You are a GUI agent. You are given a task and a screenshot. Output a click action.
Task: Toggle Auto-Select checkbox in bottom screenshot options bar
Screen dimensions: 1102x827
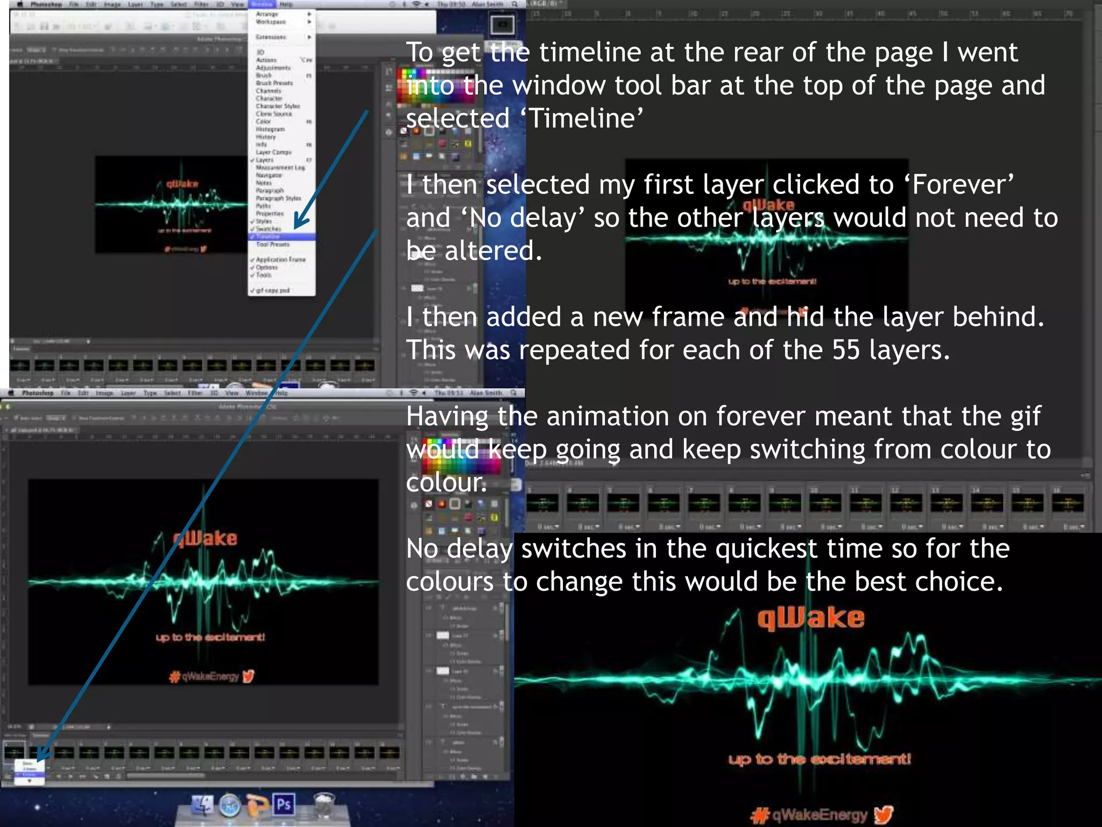(x=18, y=418)
